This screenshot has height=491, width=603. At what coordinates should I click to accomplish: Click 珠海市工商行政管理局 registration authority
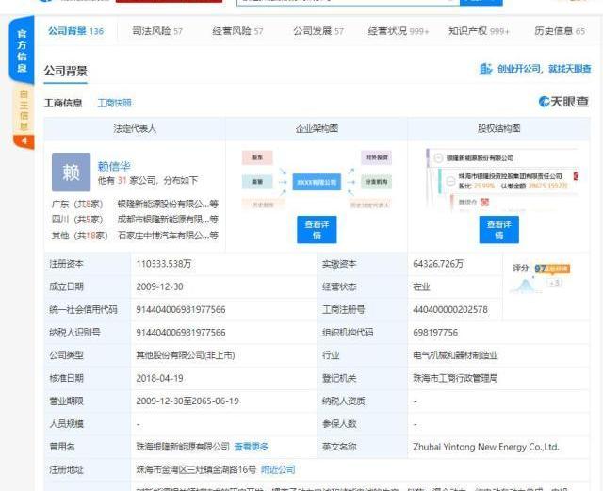pyautogui.click(x=455, y=378)
